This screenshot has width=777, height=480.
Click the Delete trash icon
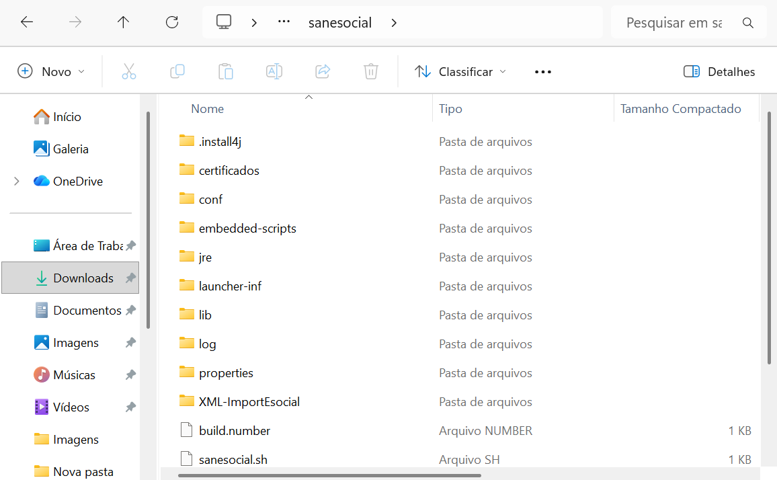[370, 71]
